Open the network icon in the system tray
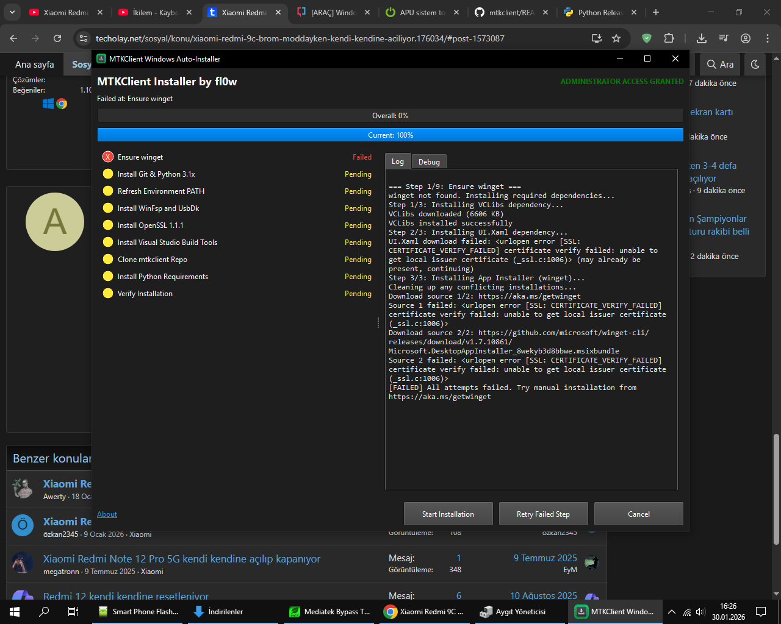 coord(687,612)
